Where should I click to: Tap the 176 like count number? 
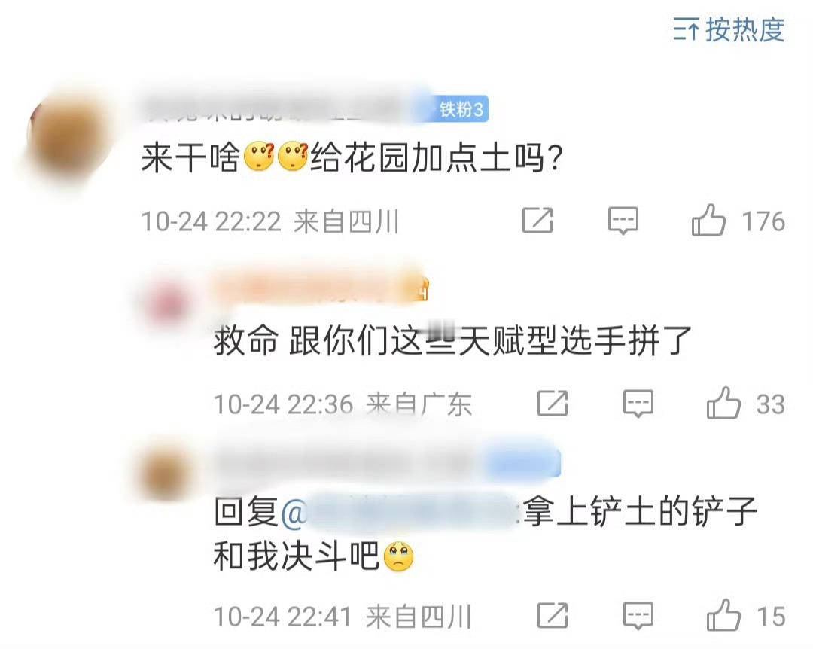coord(763,221)
